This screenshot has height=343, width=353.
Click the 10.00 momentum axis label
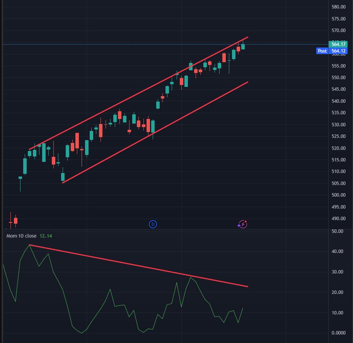coord(337,313)
